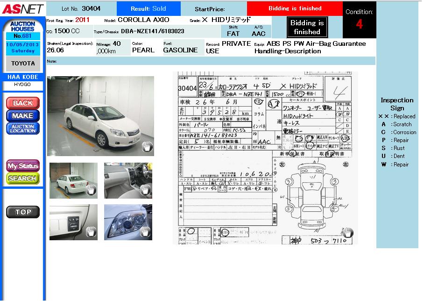Go to TOP with black button
The image size is (424, 301).
(22, 212)
